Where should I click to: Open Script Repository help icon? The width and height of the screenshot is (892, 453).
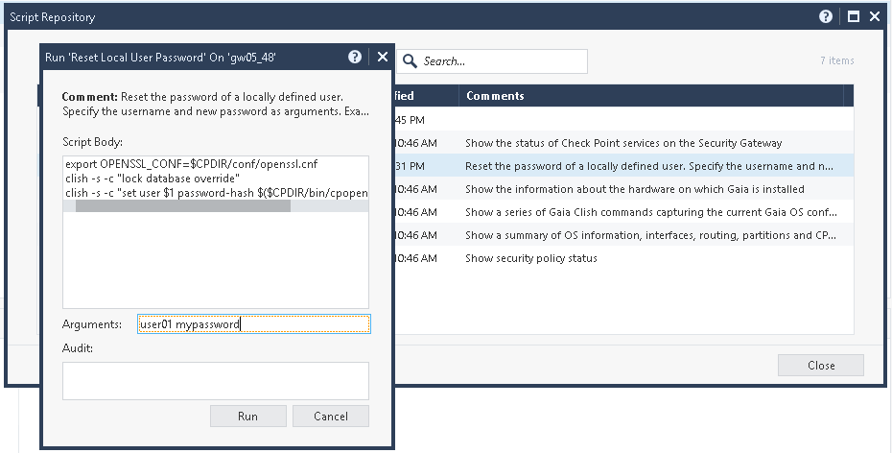[x=826, y=17]
